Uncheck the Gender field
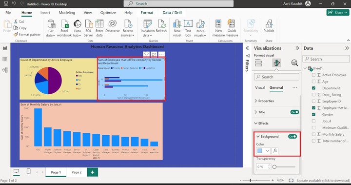Image resolution: width=351 pixels, height=185 pixels. tap(313, 114)
